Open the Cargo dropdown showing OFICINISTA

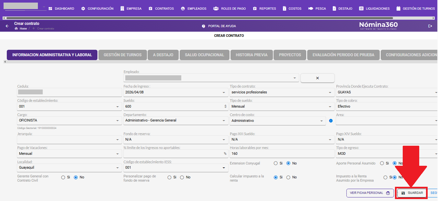(x=69, y=121)
